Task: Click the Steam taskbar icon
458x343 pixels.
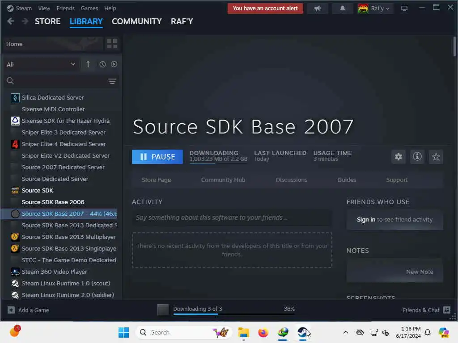Action: [303, 332]
